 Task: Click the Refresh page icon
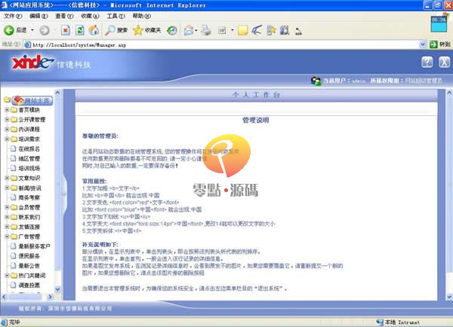coord(80,30)
